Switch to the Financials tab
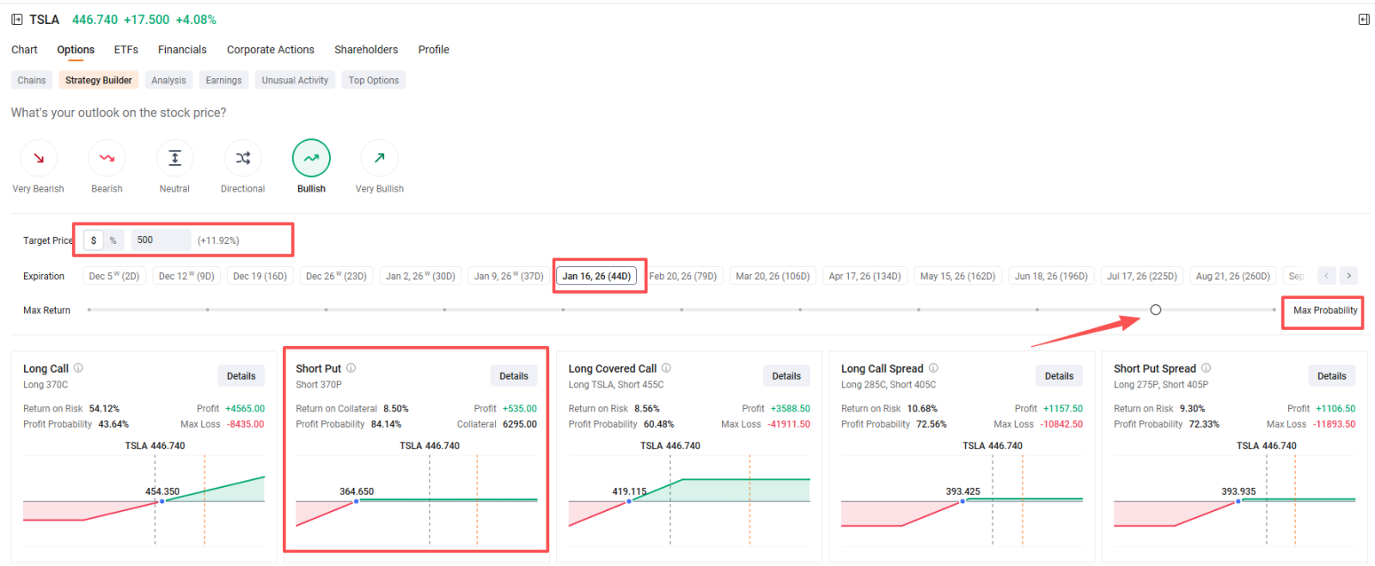 (182, 50)
